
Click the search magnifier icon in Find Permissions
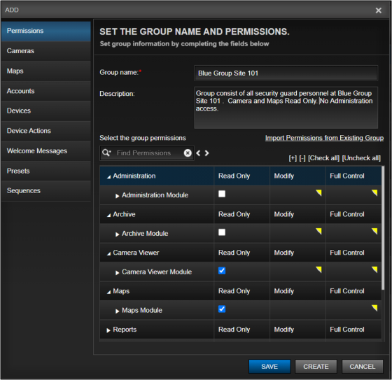(x=106, y=153)
